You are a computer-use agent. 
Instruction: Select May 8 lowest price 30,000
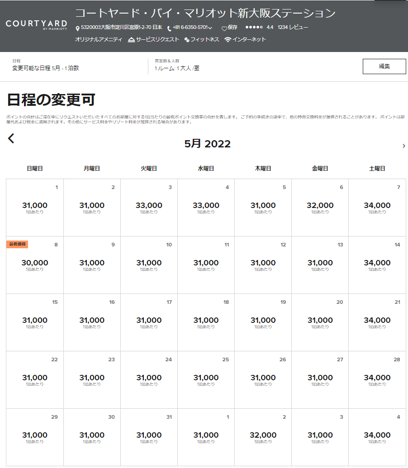point(35,265)
